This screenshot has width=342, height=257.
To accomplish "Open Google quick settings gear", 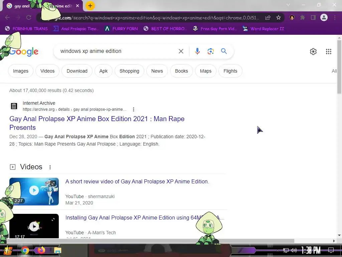I will coord(313,52).
